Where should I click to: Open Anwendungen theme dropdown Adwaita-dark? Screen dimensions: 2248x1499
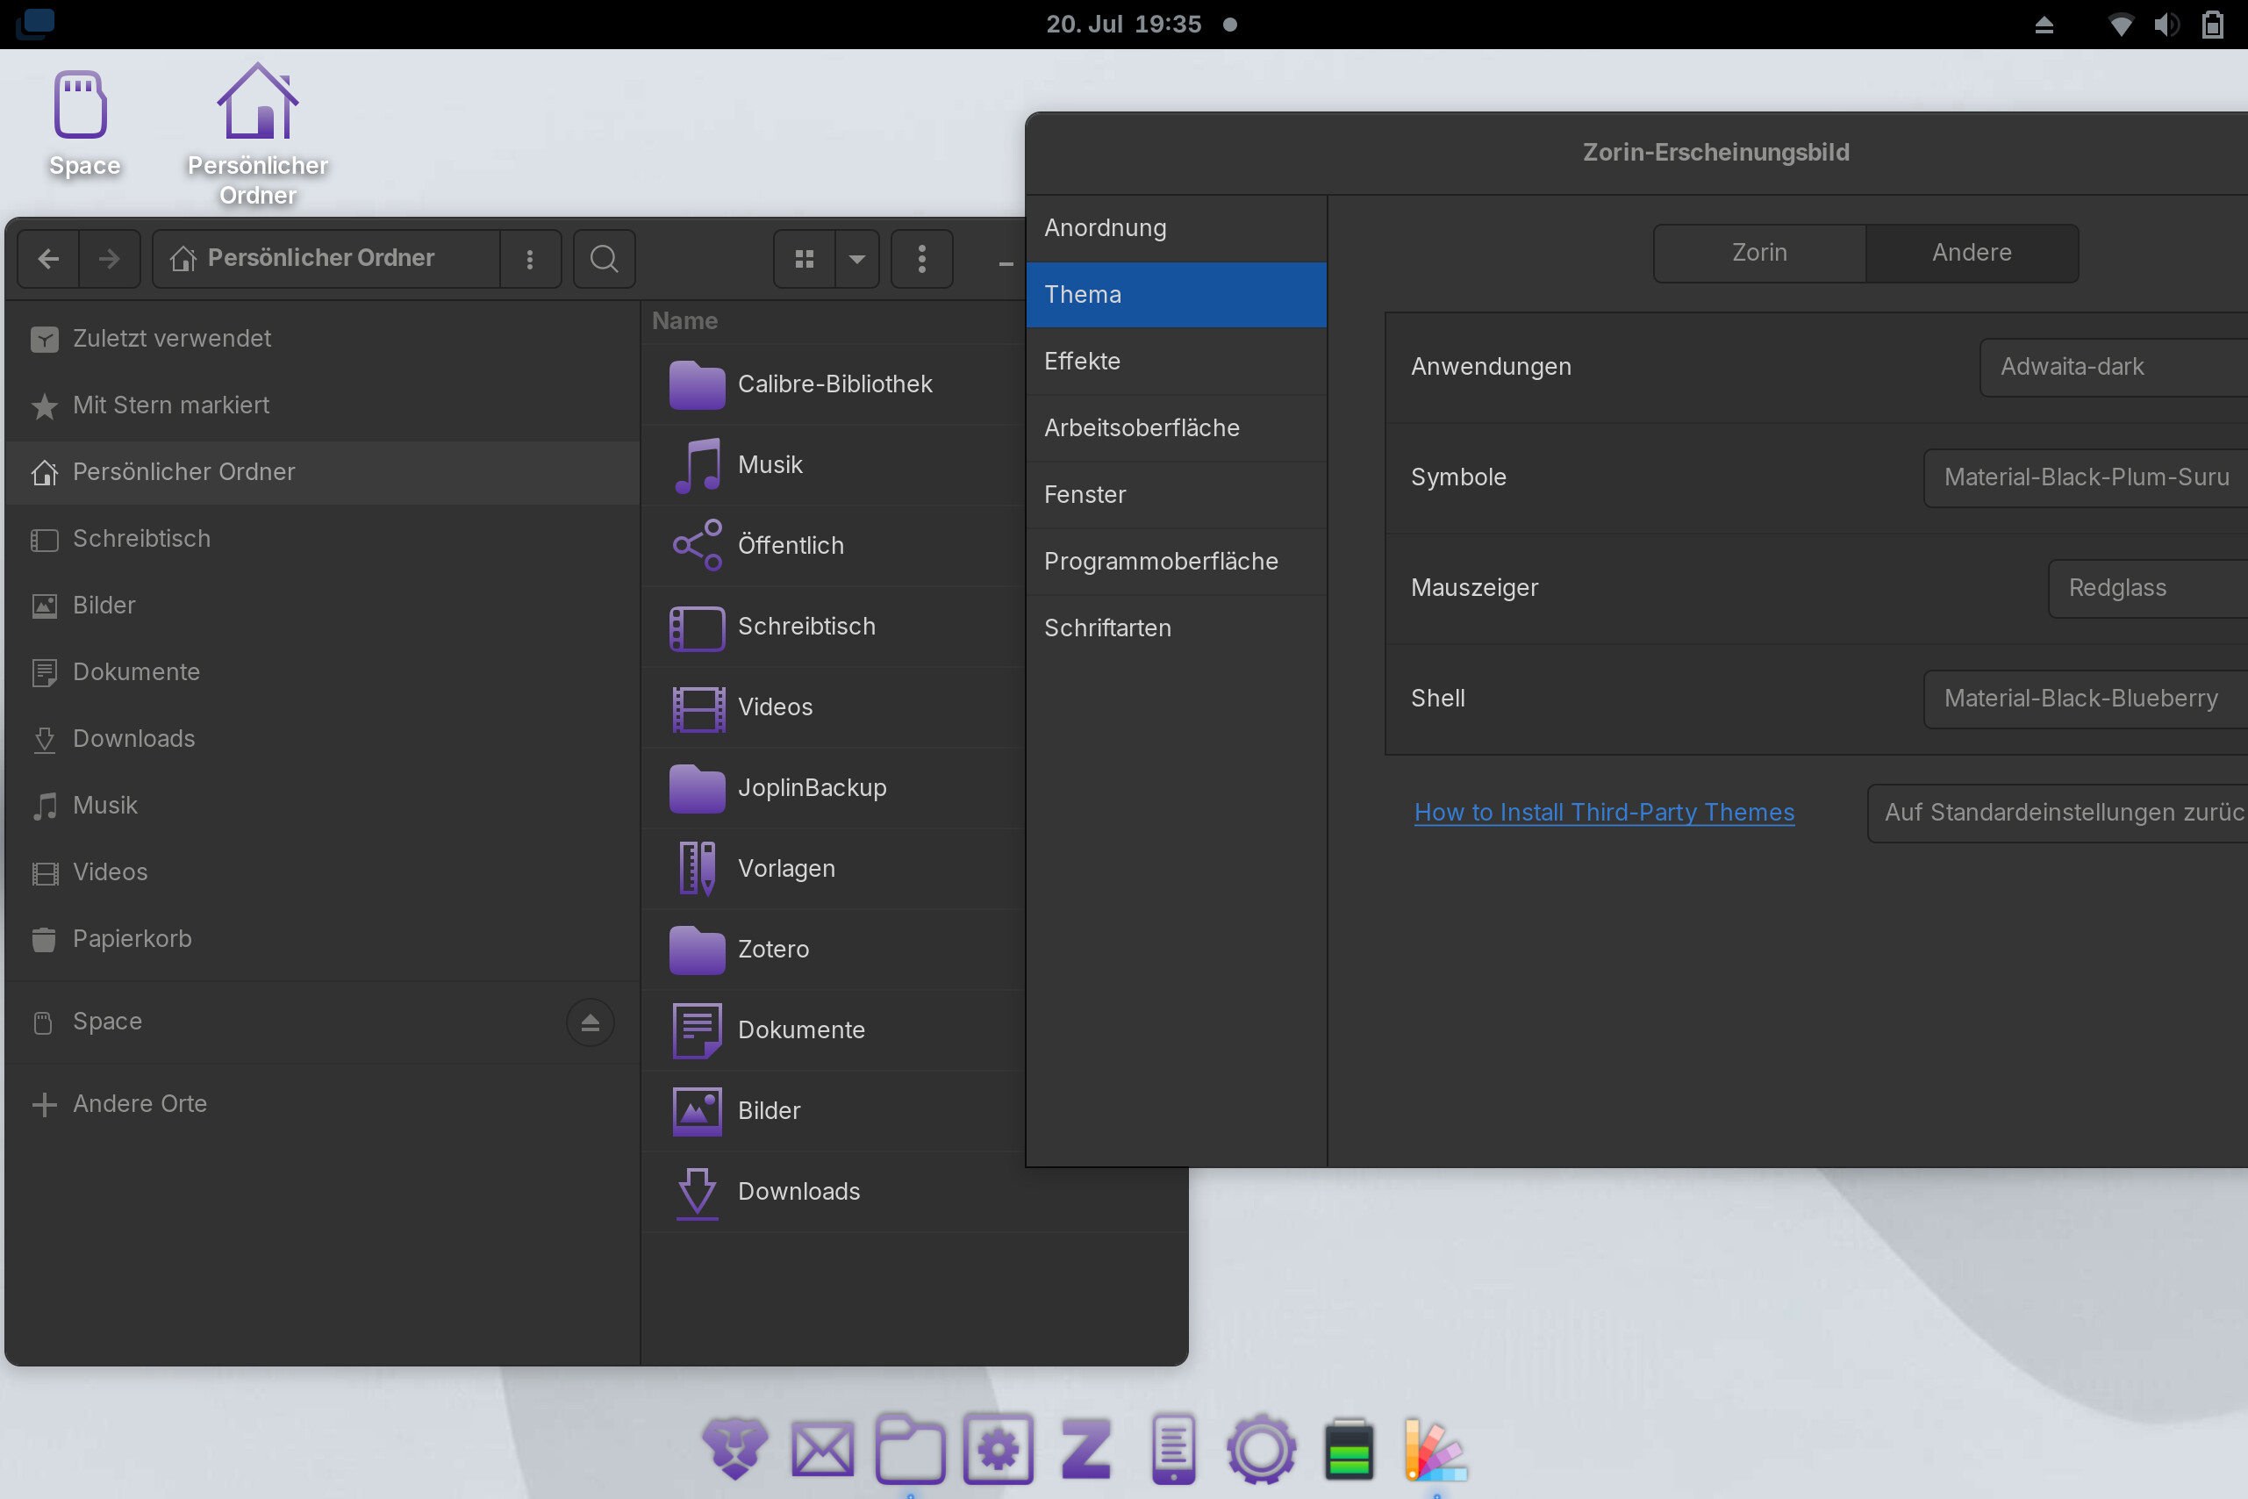point(2113,367)
